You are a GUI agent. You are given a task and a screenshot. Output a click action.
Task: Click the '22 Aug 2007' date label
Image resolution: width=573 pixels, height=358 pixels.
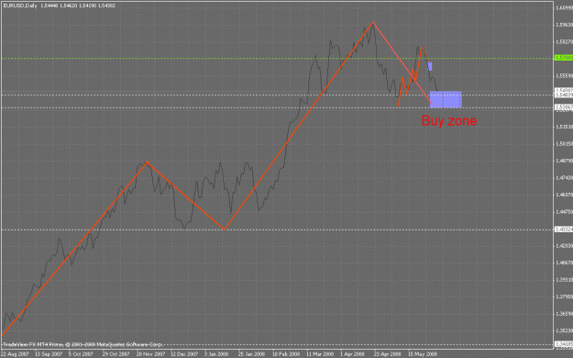click(15, 354)
